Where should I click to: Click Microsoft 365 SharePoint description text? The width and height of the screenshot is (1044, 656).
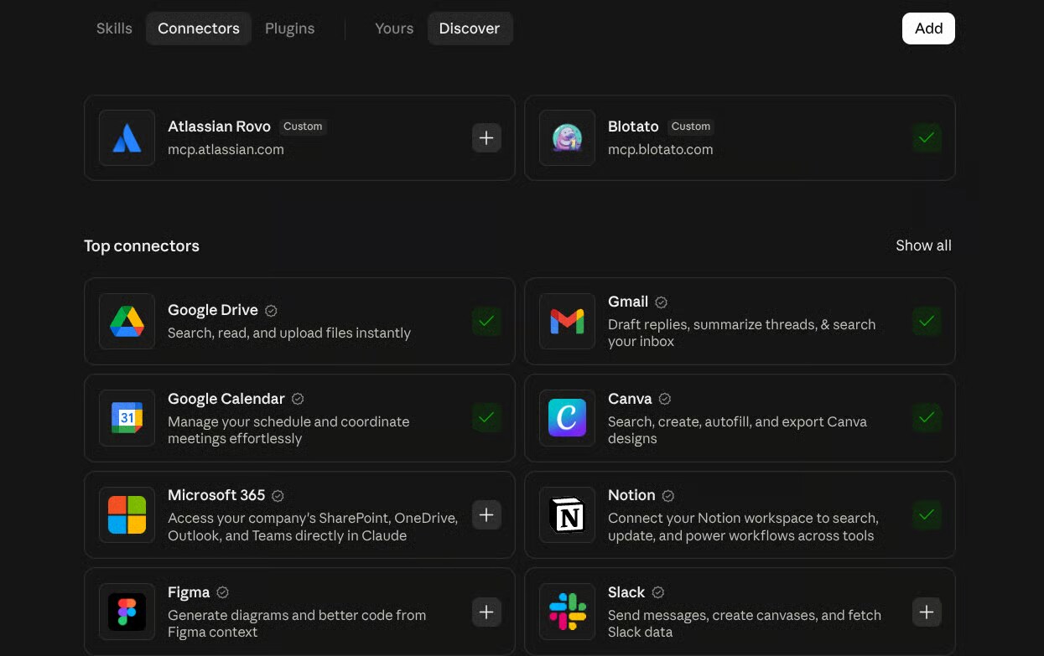313,527
